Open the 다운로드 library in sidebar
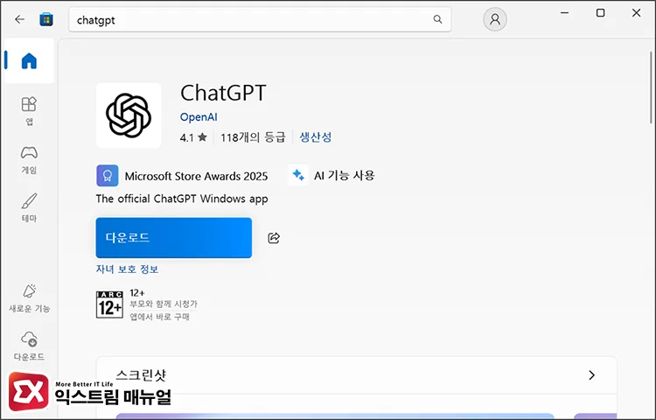656x420 pixels. coord(29,346)
